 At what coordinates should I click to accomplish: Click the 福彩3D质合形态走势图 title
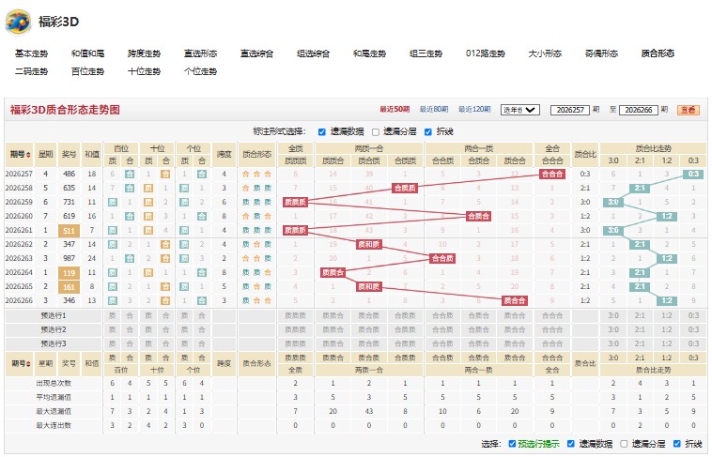click(65, 110)
